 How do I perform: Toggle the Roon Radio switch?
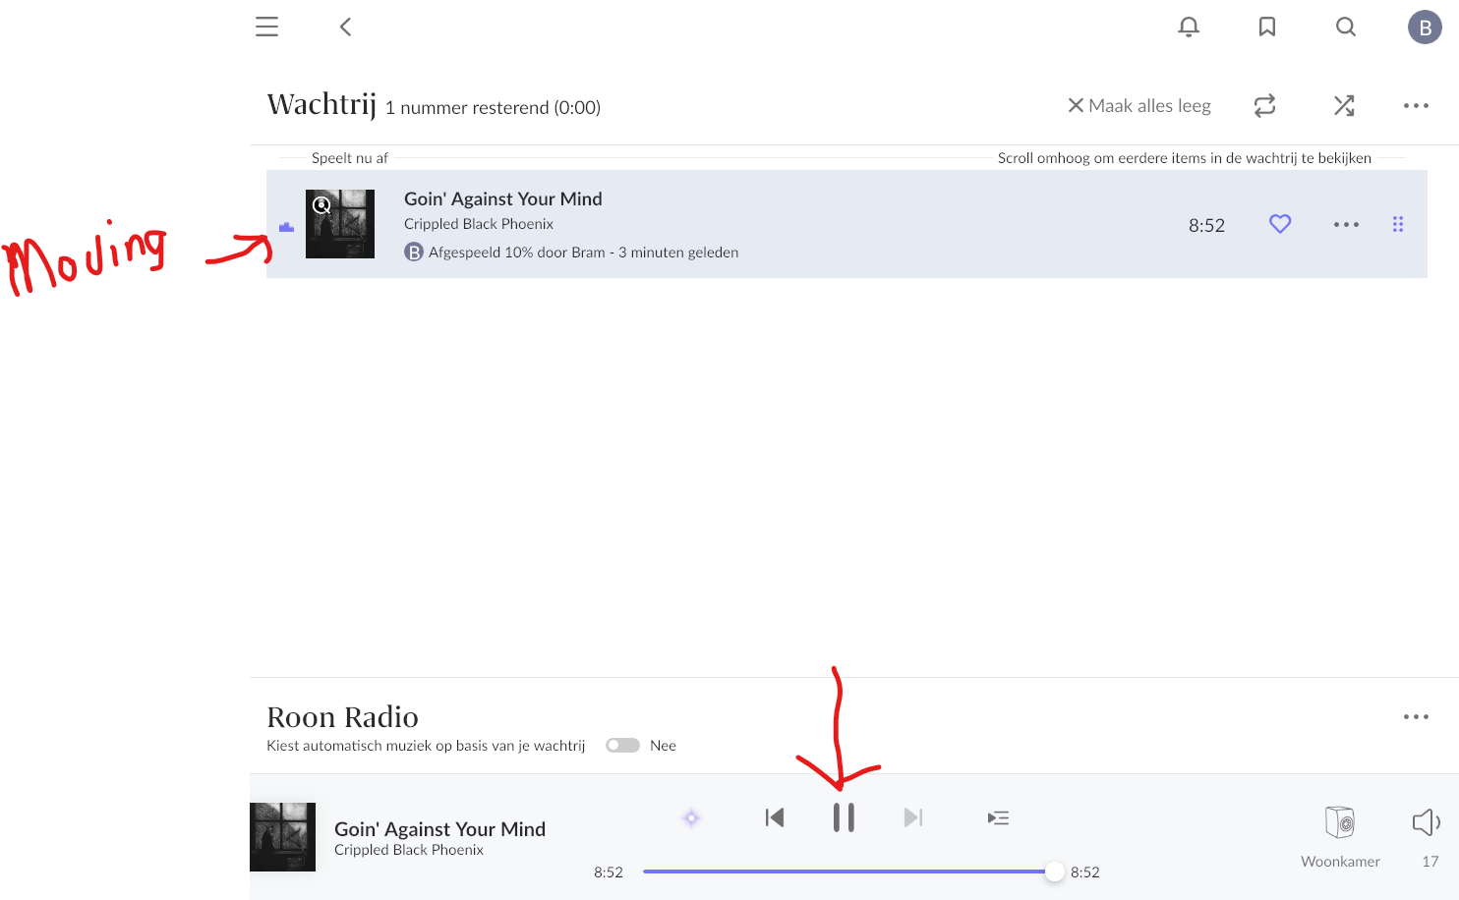tap(622, 745)
